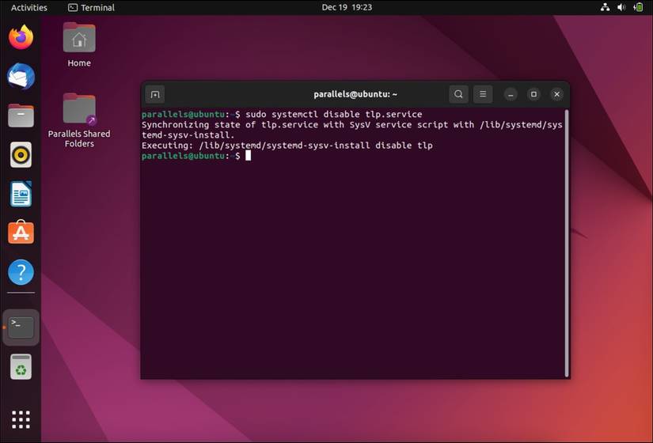This screenshot has height=443, width=653.
Task: Open the Home folder on the desktop
Action: click(79, 44)
